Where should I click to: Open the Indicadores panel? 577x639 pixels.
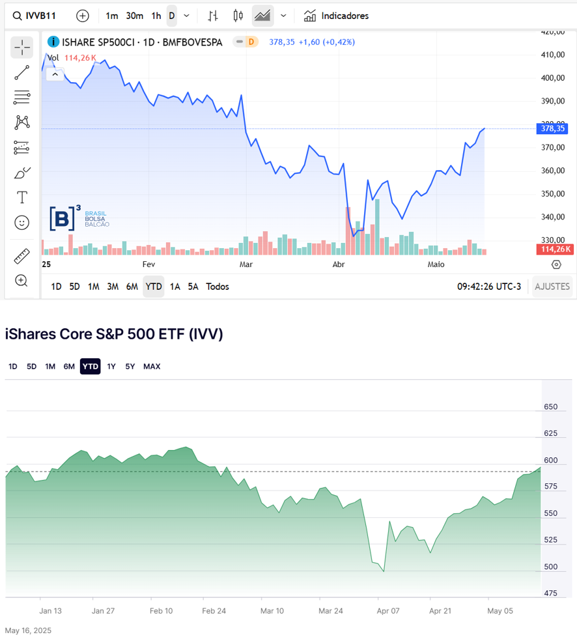pyautogui.click(x=337, y=16)
